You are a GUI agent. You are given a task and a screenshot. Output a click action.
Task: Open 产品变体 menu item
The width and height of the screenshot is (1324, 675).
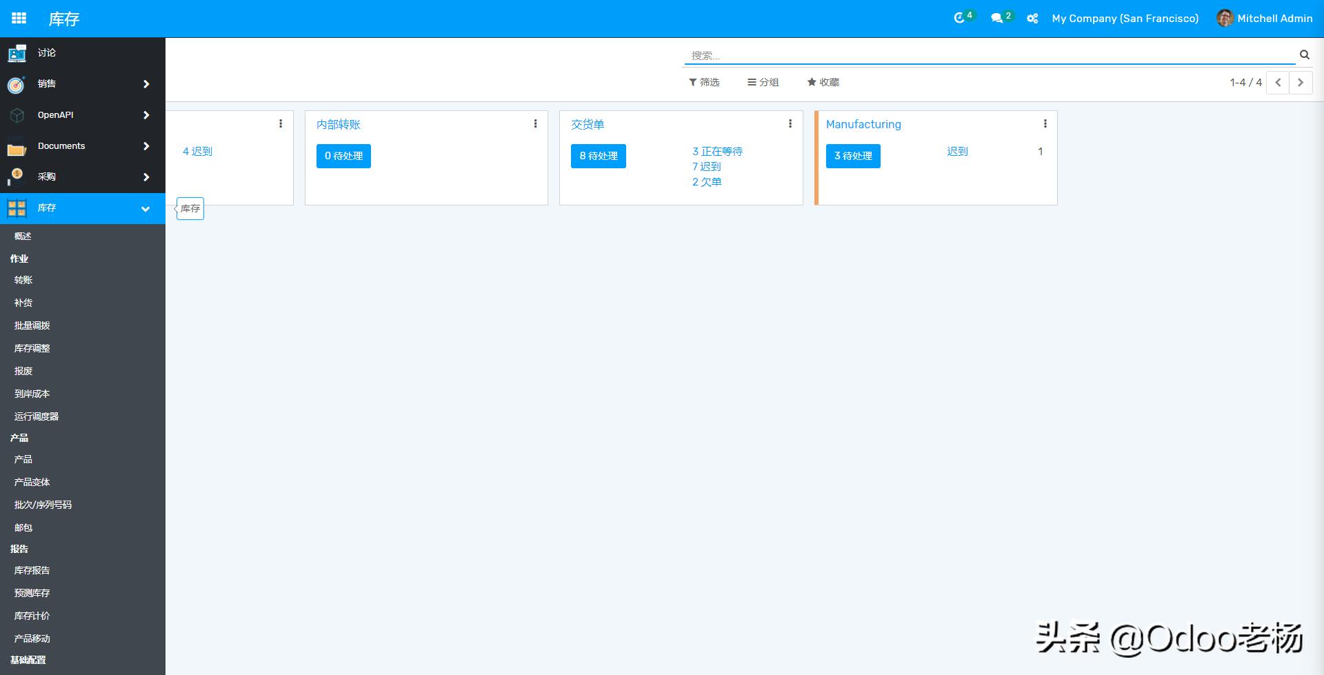32,482
